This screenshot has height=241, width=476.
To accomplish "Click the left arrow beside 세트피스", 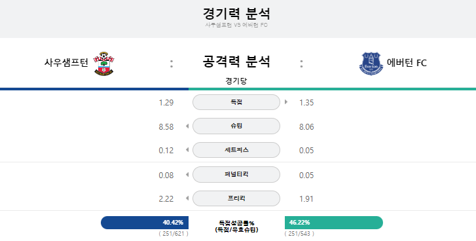I will coord(187,149).
